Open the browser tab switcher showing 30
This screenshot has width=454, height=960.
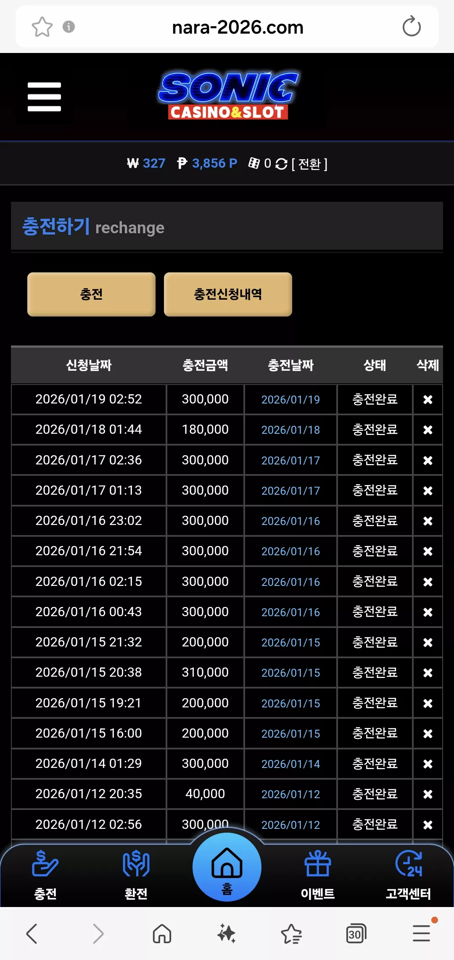pos(356,934)
